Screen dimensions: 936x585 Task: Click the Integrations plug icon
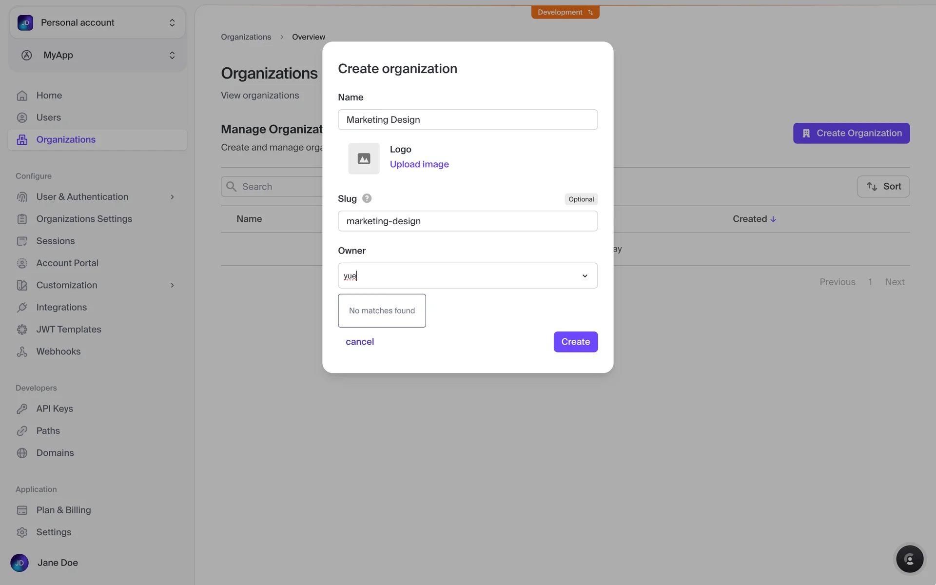click(22, 307)
